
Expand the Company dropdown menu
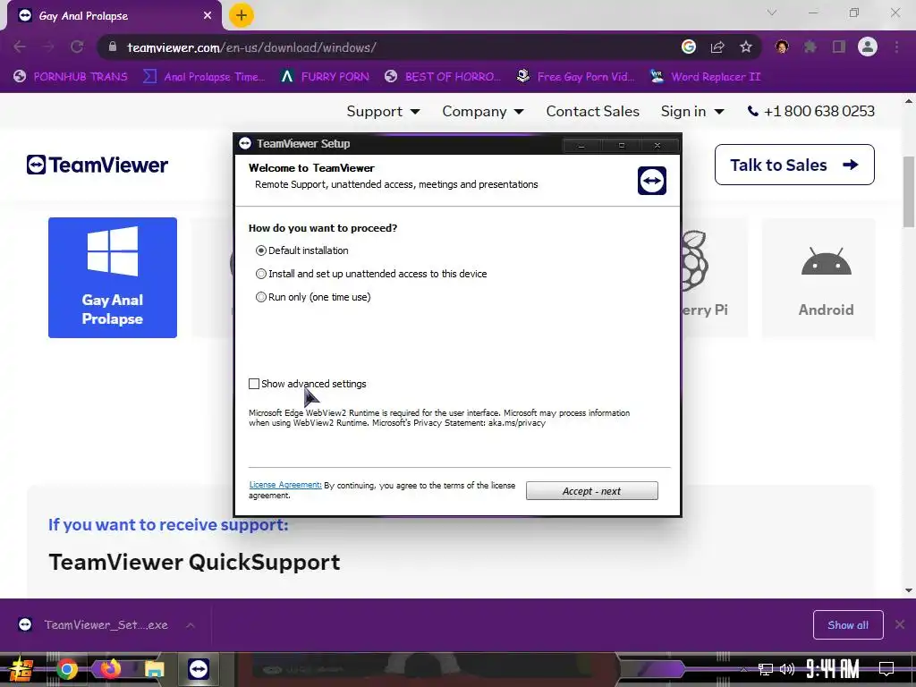(482, 111)
